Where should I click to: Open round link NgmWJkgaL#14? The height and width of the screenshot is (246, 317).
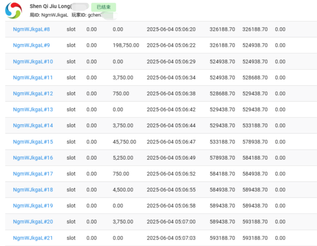(x=33, y=126)
